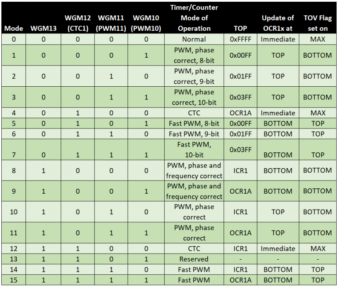Click the "TOV Flag set on" header
Screen dimensions: 338x287
(x=317, y=23)
